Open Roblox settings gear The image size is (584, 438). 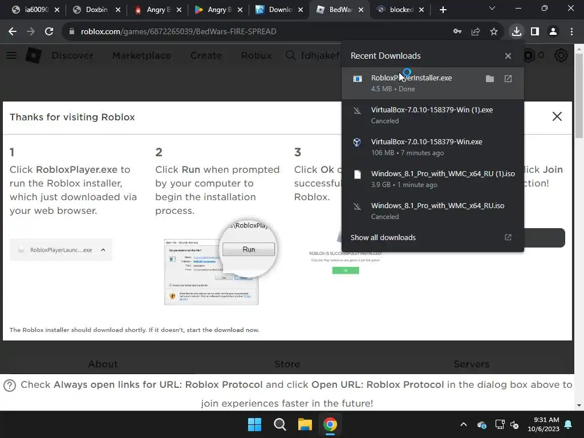[561, 55]
